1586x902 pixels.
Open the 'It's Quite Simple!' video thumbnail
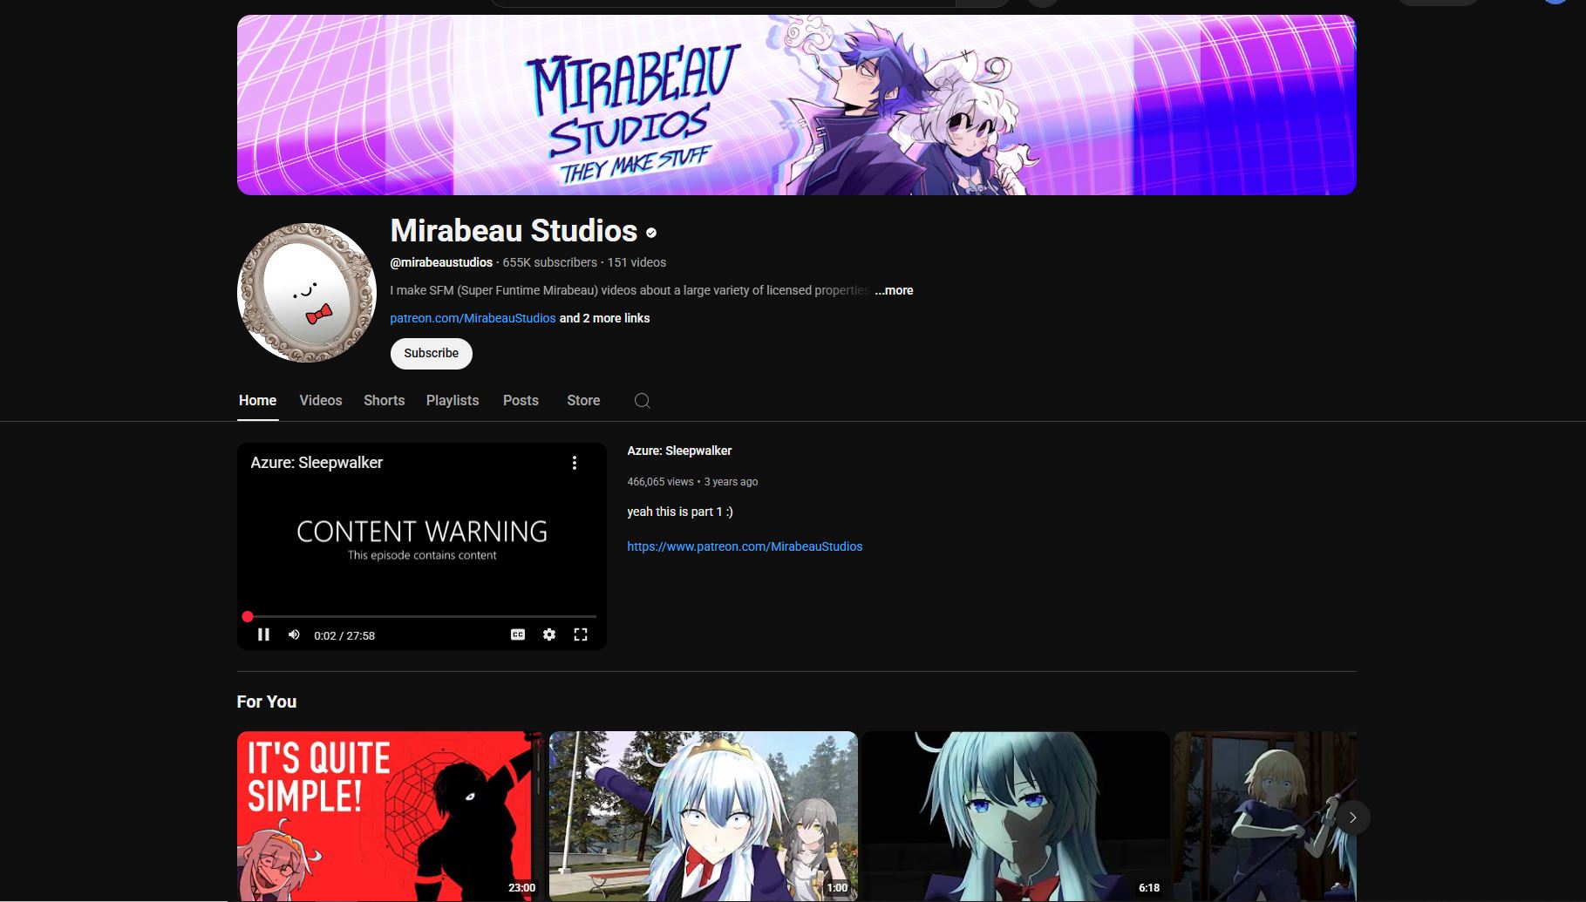click(389, 815)
